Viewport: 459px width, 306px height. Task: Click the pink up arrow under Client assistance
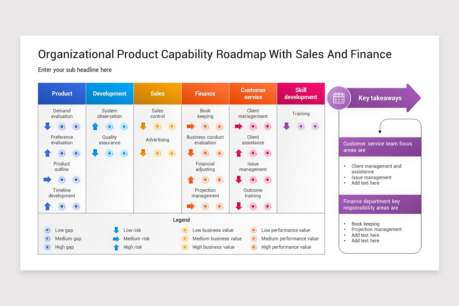tap(239, 153)
